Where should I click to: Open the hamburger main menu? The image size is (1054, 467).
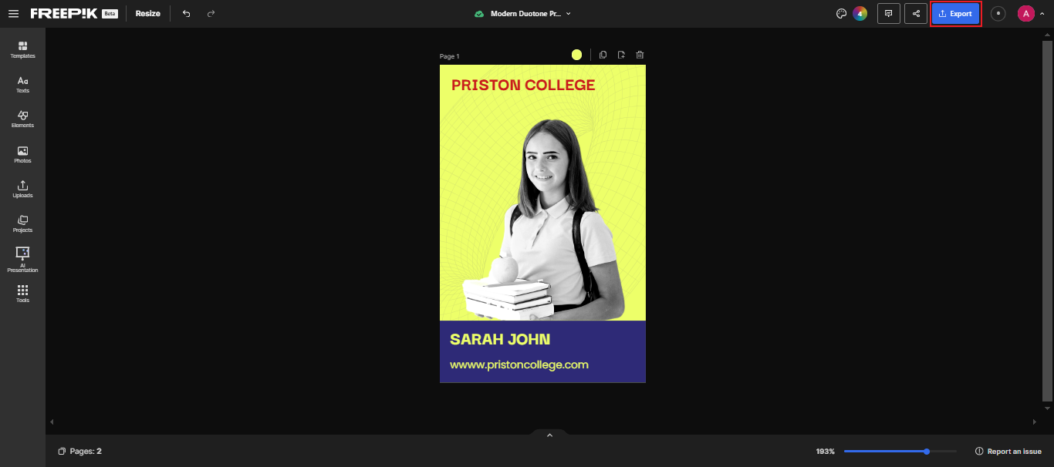(x=13, y=14)
